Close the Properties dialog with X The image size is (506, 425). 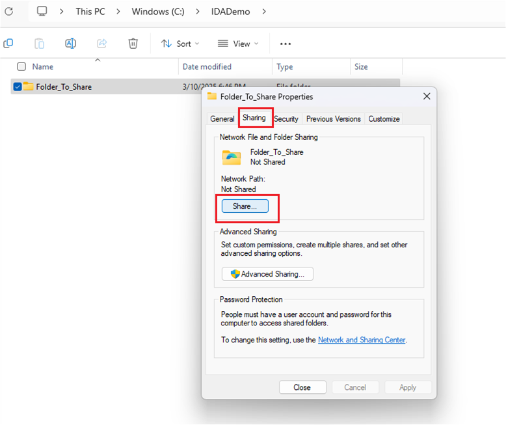[x=427, y=96]
